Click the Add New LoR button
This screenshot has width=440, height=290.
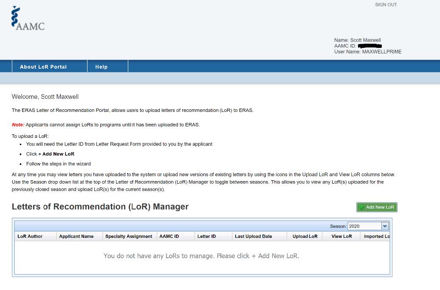click(377, 207)
